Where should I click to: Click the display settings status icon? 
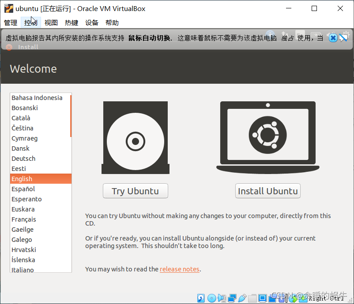coord(262,298)
